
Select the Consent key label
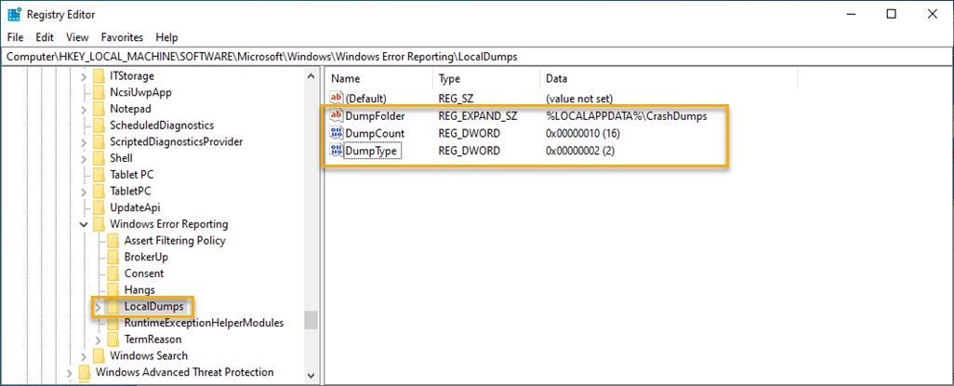coord(144,273)
